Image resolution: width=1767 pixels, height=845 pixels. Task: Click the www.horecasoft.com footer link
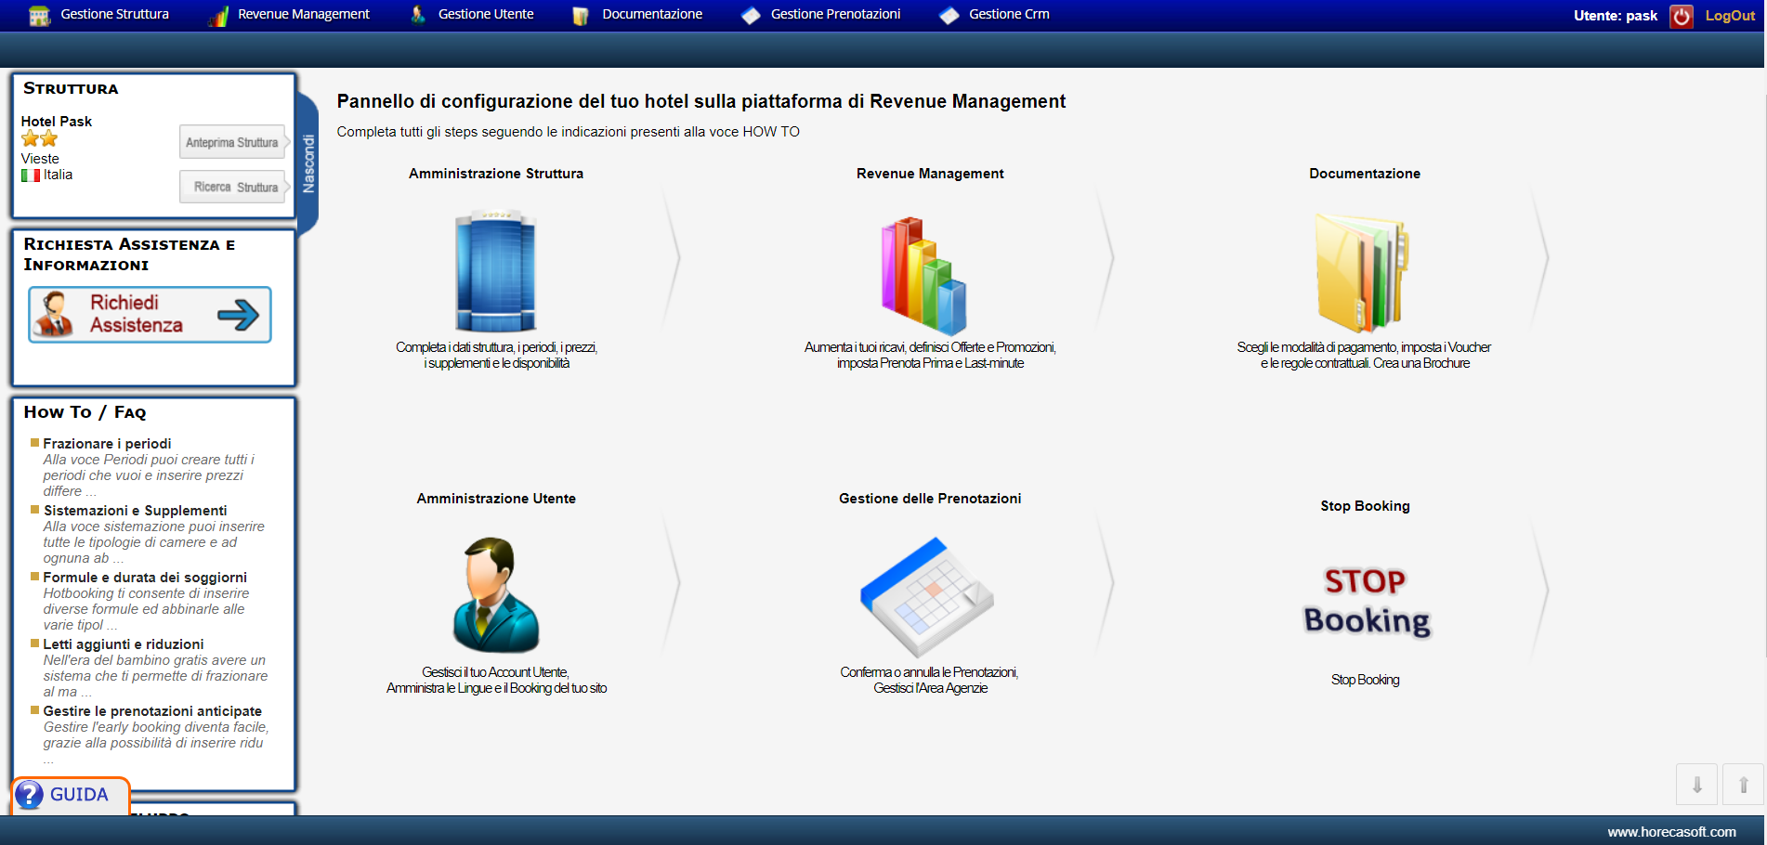[x=1671, y=832]
